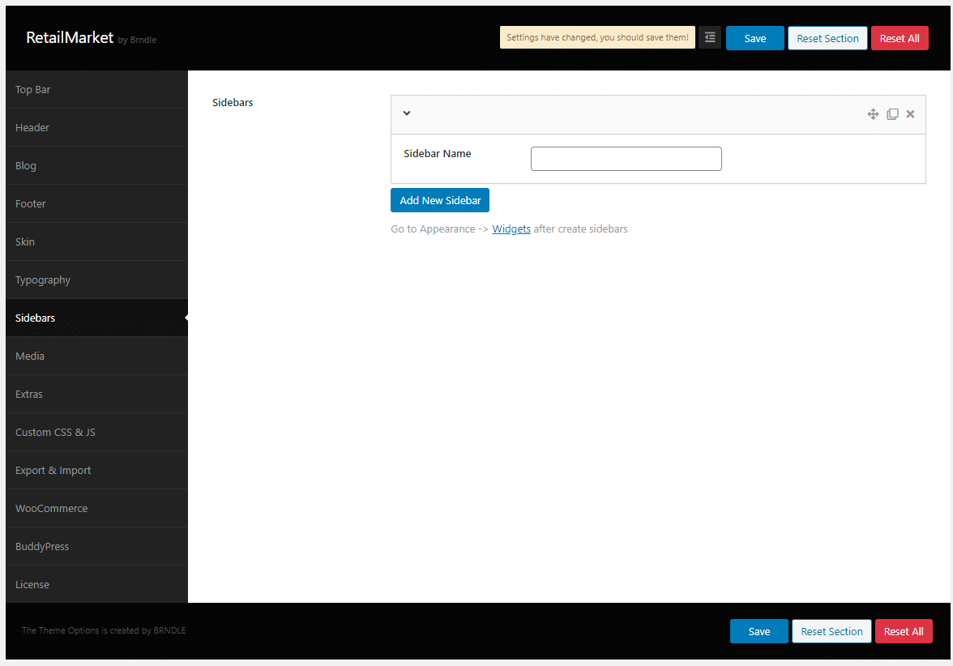Image resolution: width=953 pixels, height=666 pixels.
Task: Select the Sidebars menu item
Action: (x=96, y=318)
